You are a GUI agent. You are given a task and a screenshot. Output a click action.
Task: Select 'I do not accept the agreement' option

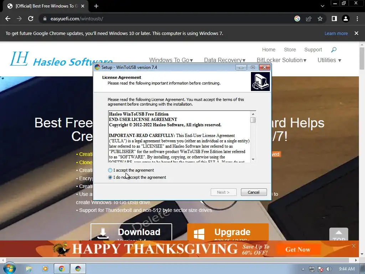click(110, 177)
